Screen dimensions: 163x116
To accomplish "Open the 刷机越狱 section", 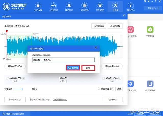I will pos(100,7).
